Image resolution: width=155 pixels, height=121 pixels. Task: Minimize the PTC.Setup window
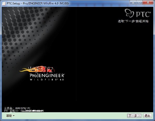pyautogui.click(x=133, y=2)
